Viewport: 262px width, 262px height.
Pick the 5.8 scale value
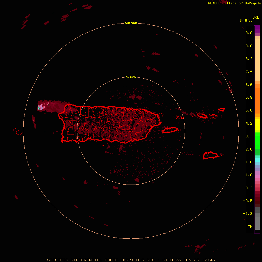pos(249,98)
